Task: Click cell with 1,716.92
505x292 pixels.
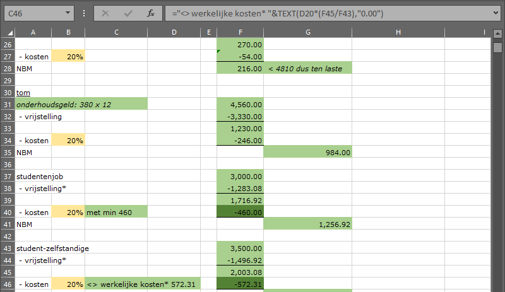Action: (x=241, y=201)
